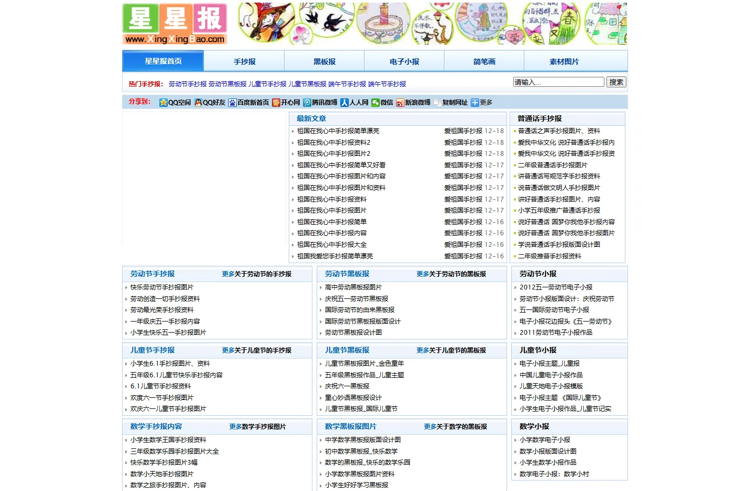Open article 祖国在我心中手抄报简单漂亮
The height and width of the screenshot is (491, 749).
pyautogui.click(x=338, y=131)
